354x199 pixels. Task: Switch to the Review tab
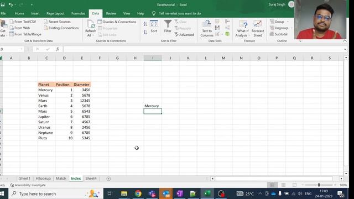pyautogui.click(x=111, y=13)
